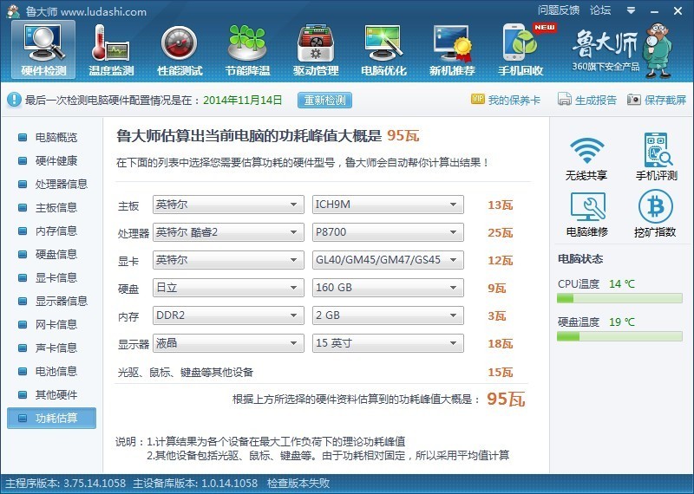
Task: Open 手机回收 phone recycling icon
Action: (x=520, y=49)
